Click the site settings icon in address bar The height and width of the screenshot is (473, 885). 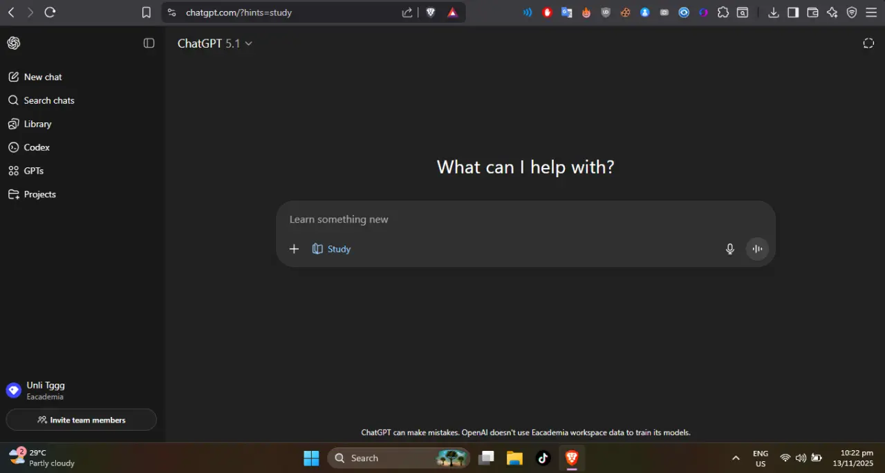(x=172, y=12)
